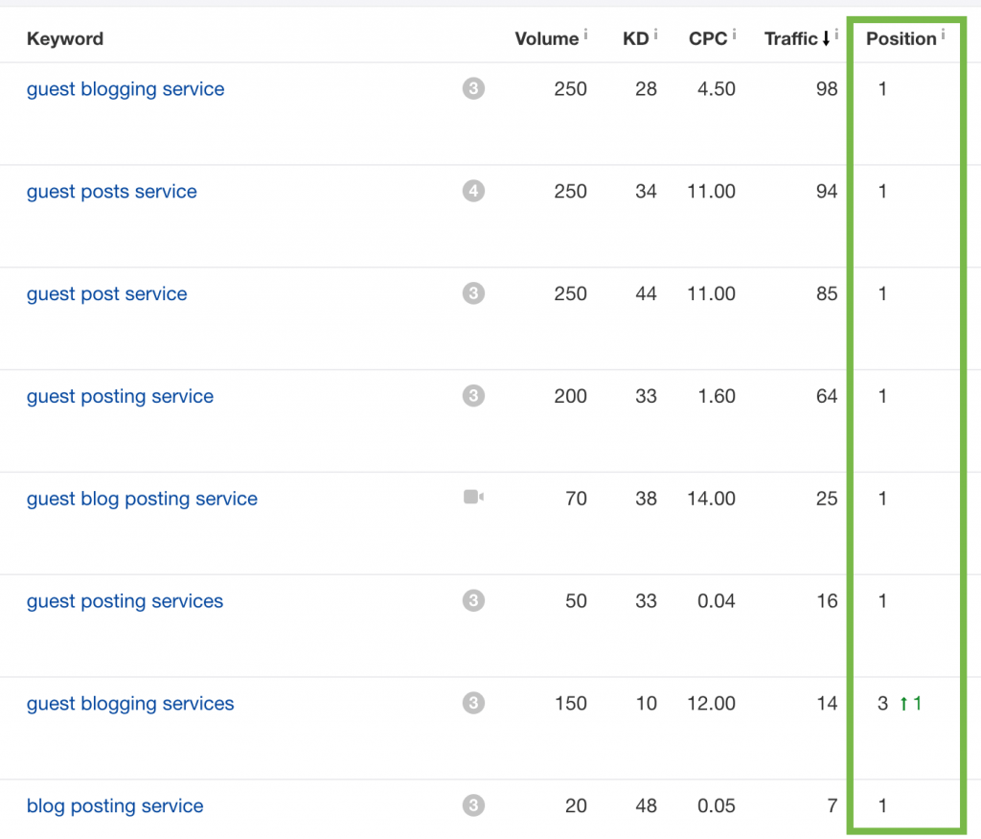
Task: Select traffic value 16 for guest posting services
Action: (827, 601)
